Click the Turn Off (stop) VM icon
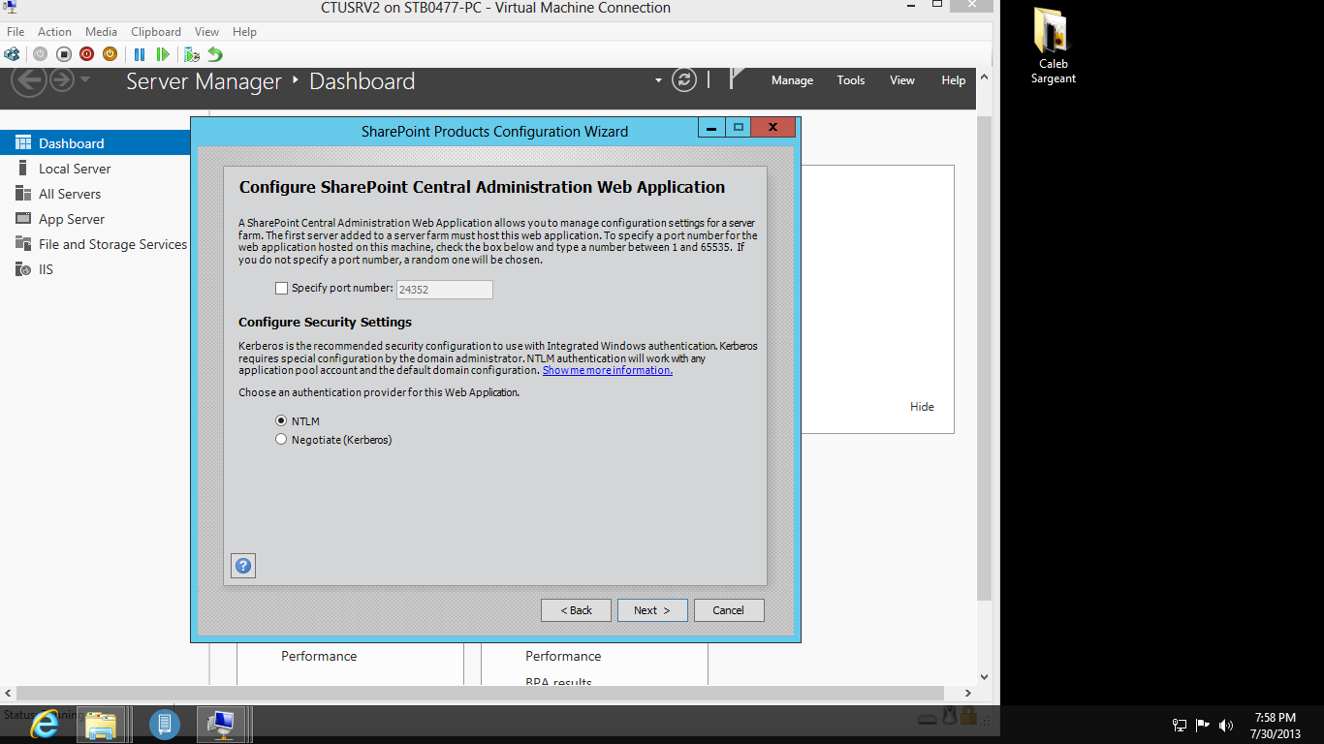 [x=64, y=54]
